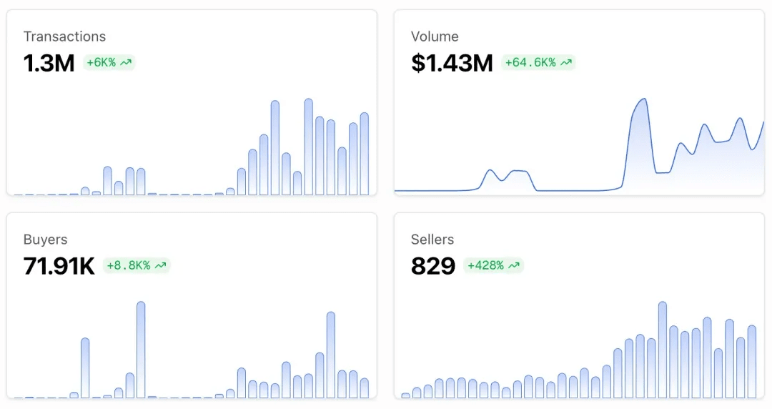Click the Buyers trend arrow icon
This screenshot has height=409, width=772.
click(x=161, y=265)
